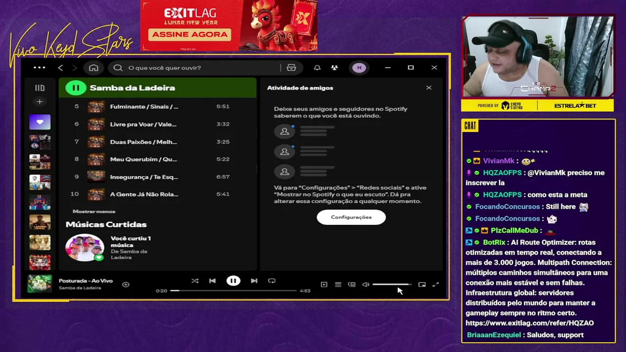Pause the current song in player bar
This screenshot has height=352, width=626.
tap(233, 281)
